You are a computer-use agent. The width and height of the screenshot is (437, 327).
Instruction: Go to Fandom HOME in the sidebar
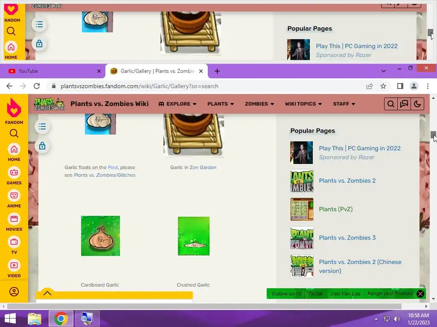(14, 153)
